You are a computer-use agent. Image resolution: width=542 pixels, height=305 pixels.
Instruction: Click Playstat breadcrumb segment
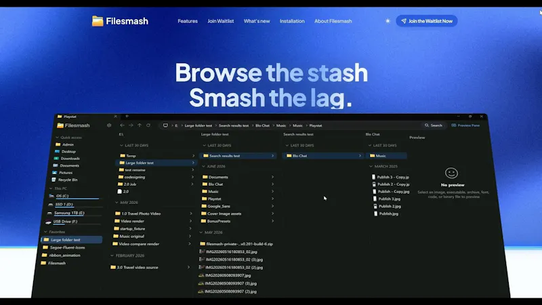(316, 125)
